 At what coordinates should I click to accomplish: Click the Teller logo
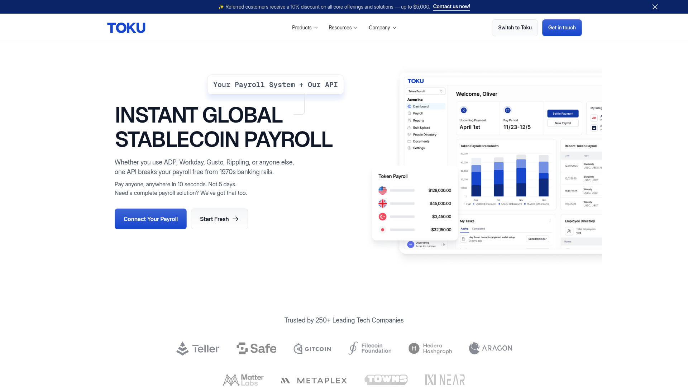coord(197,348)
